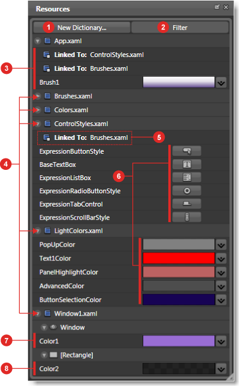This screenshot has width=239, height=386.
Task: Select the LightColors.xaml label
Action: (78, 231)
